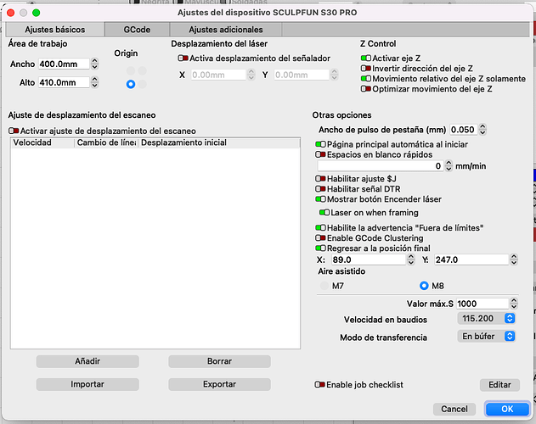Screen dimensions: 536x424
Task: Click the Exportar button
Action: click(x=219, y=384)
